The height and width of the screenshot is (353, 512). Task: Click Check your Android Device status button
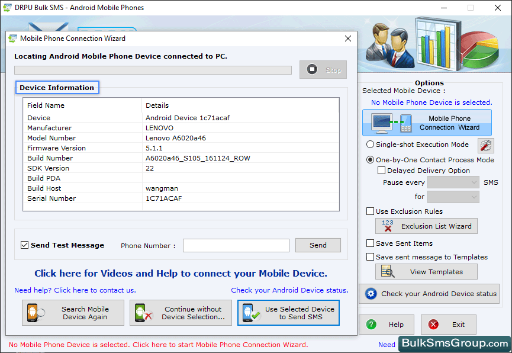[x=429, y=294]
